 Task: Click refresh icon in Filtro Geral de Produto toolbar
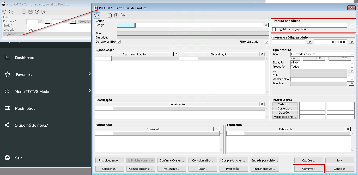click(96, 15)
